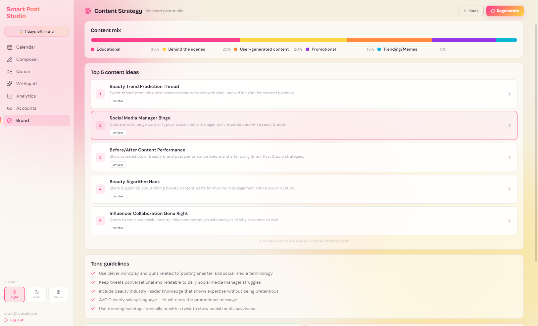Go to Queue page
This screenshot has width=538, height=326.
tap(36, 72)
